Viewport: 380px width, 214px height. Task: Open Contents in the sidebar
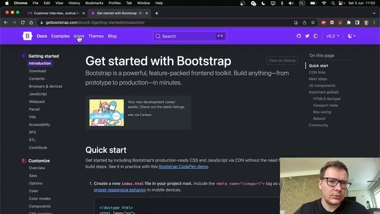(37, 78)
